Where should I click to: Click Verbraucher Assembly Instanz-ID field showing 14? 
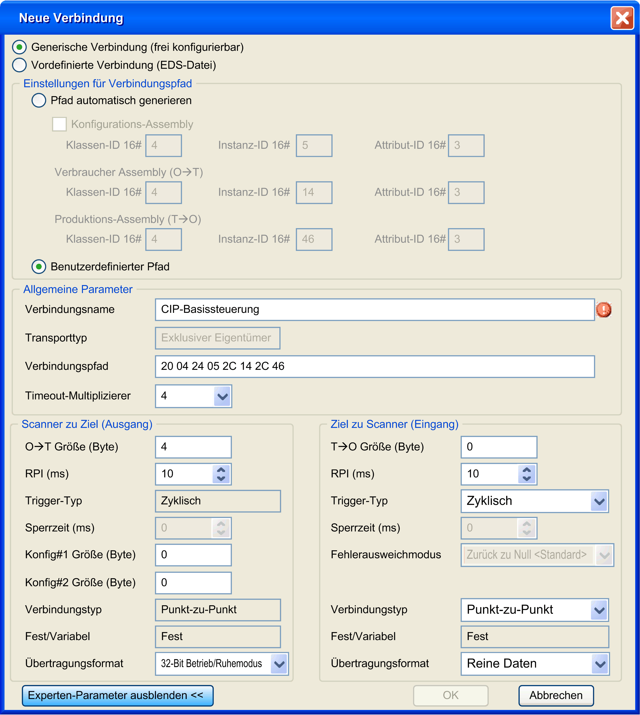point(314,193)
